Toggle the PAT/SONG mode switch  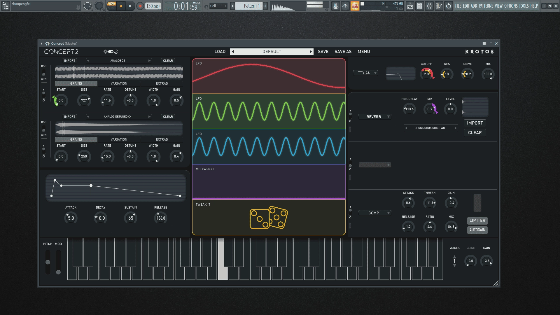(x=111, y=6)
